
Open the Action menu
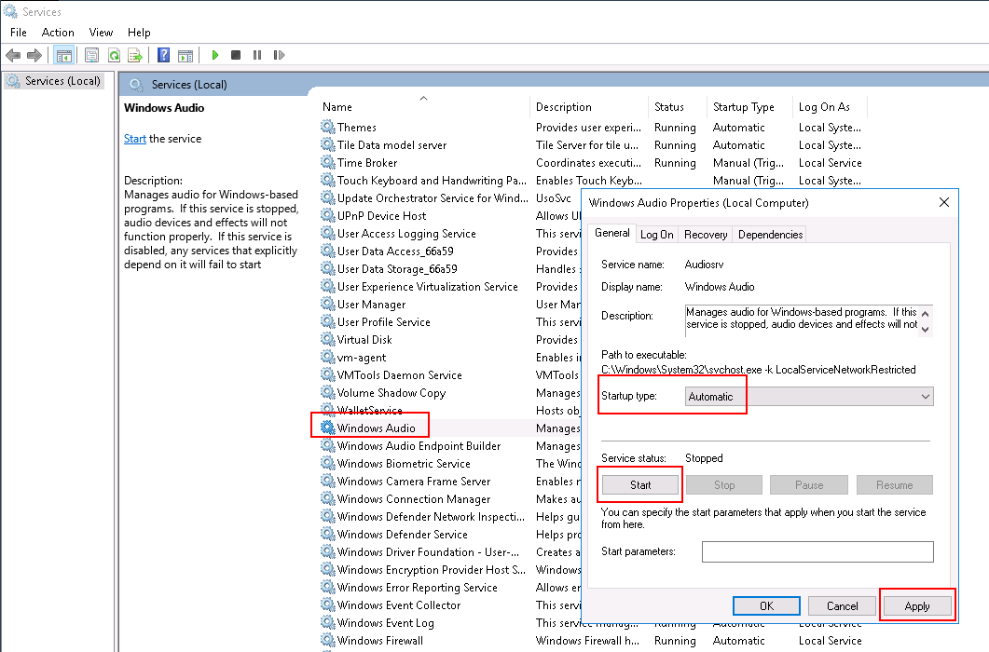58,33
